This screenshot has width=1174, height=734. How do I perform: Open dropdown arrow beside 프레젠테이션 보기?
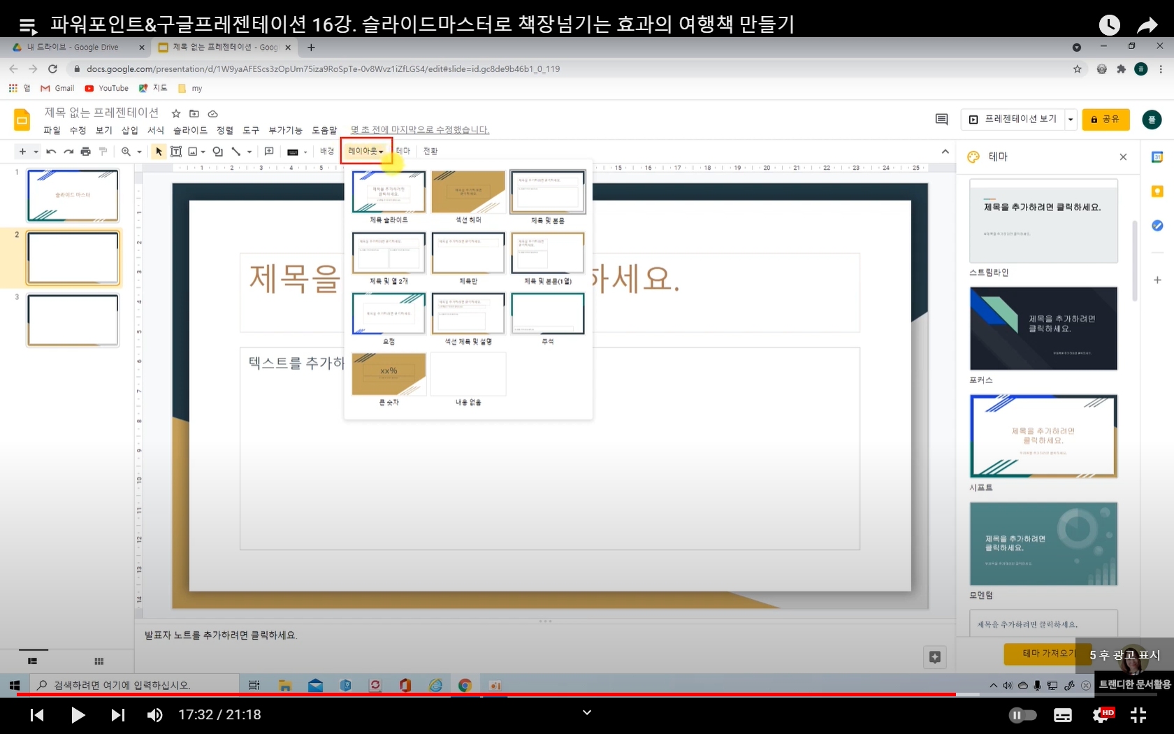tap(1070, 120)
